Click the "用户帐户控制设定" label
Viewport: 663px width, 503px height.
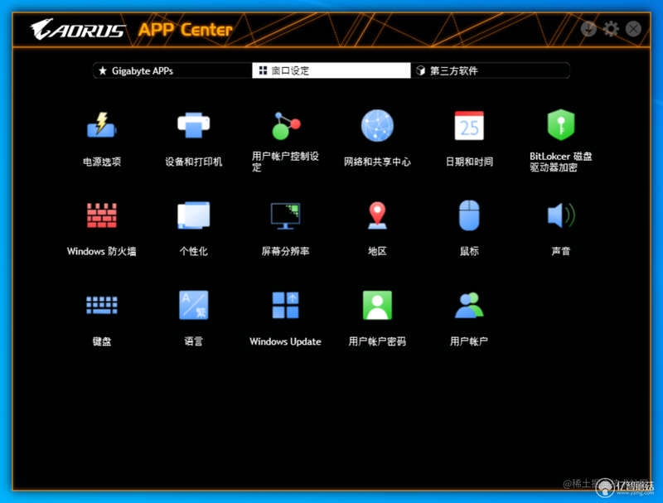(x=285, y=162)
